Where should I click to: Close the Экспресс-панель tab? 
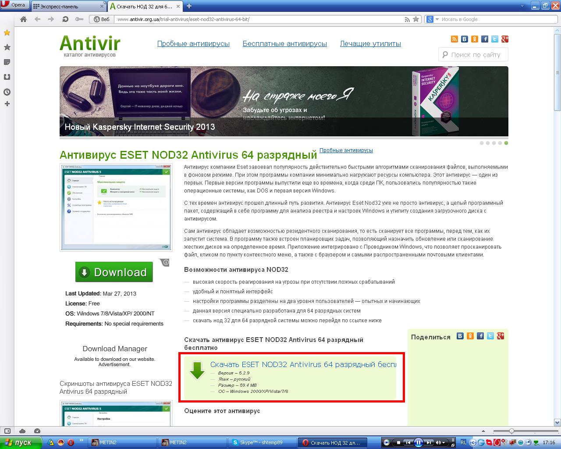103,7
